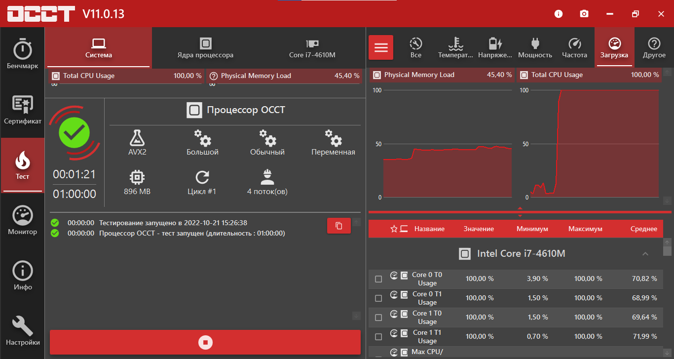Stop the running OCCT test
674x359 pixels.
click(205, 342)
